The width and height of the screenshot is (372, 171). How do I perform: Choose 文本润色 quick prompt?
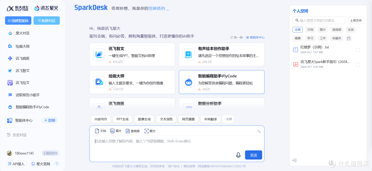(166, 119)
